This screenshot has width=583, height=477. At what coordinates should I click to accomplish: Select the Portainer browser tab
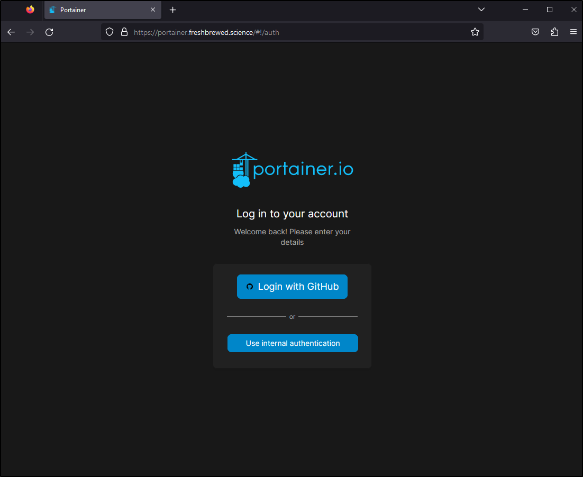tap(103, 10)
